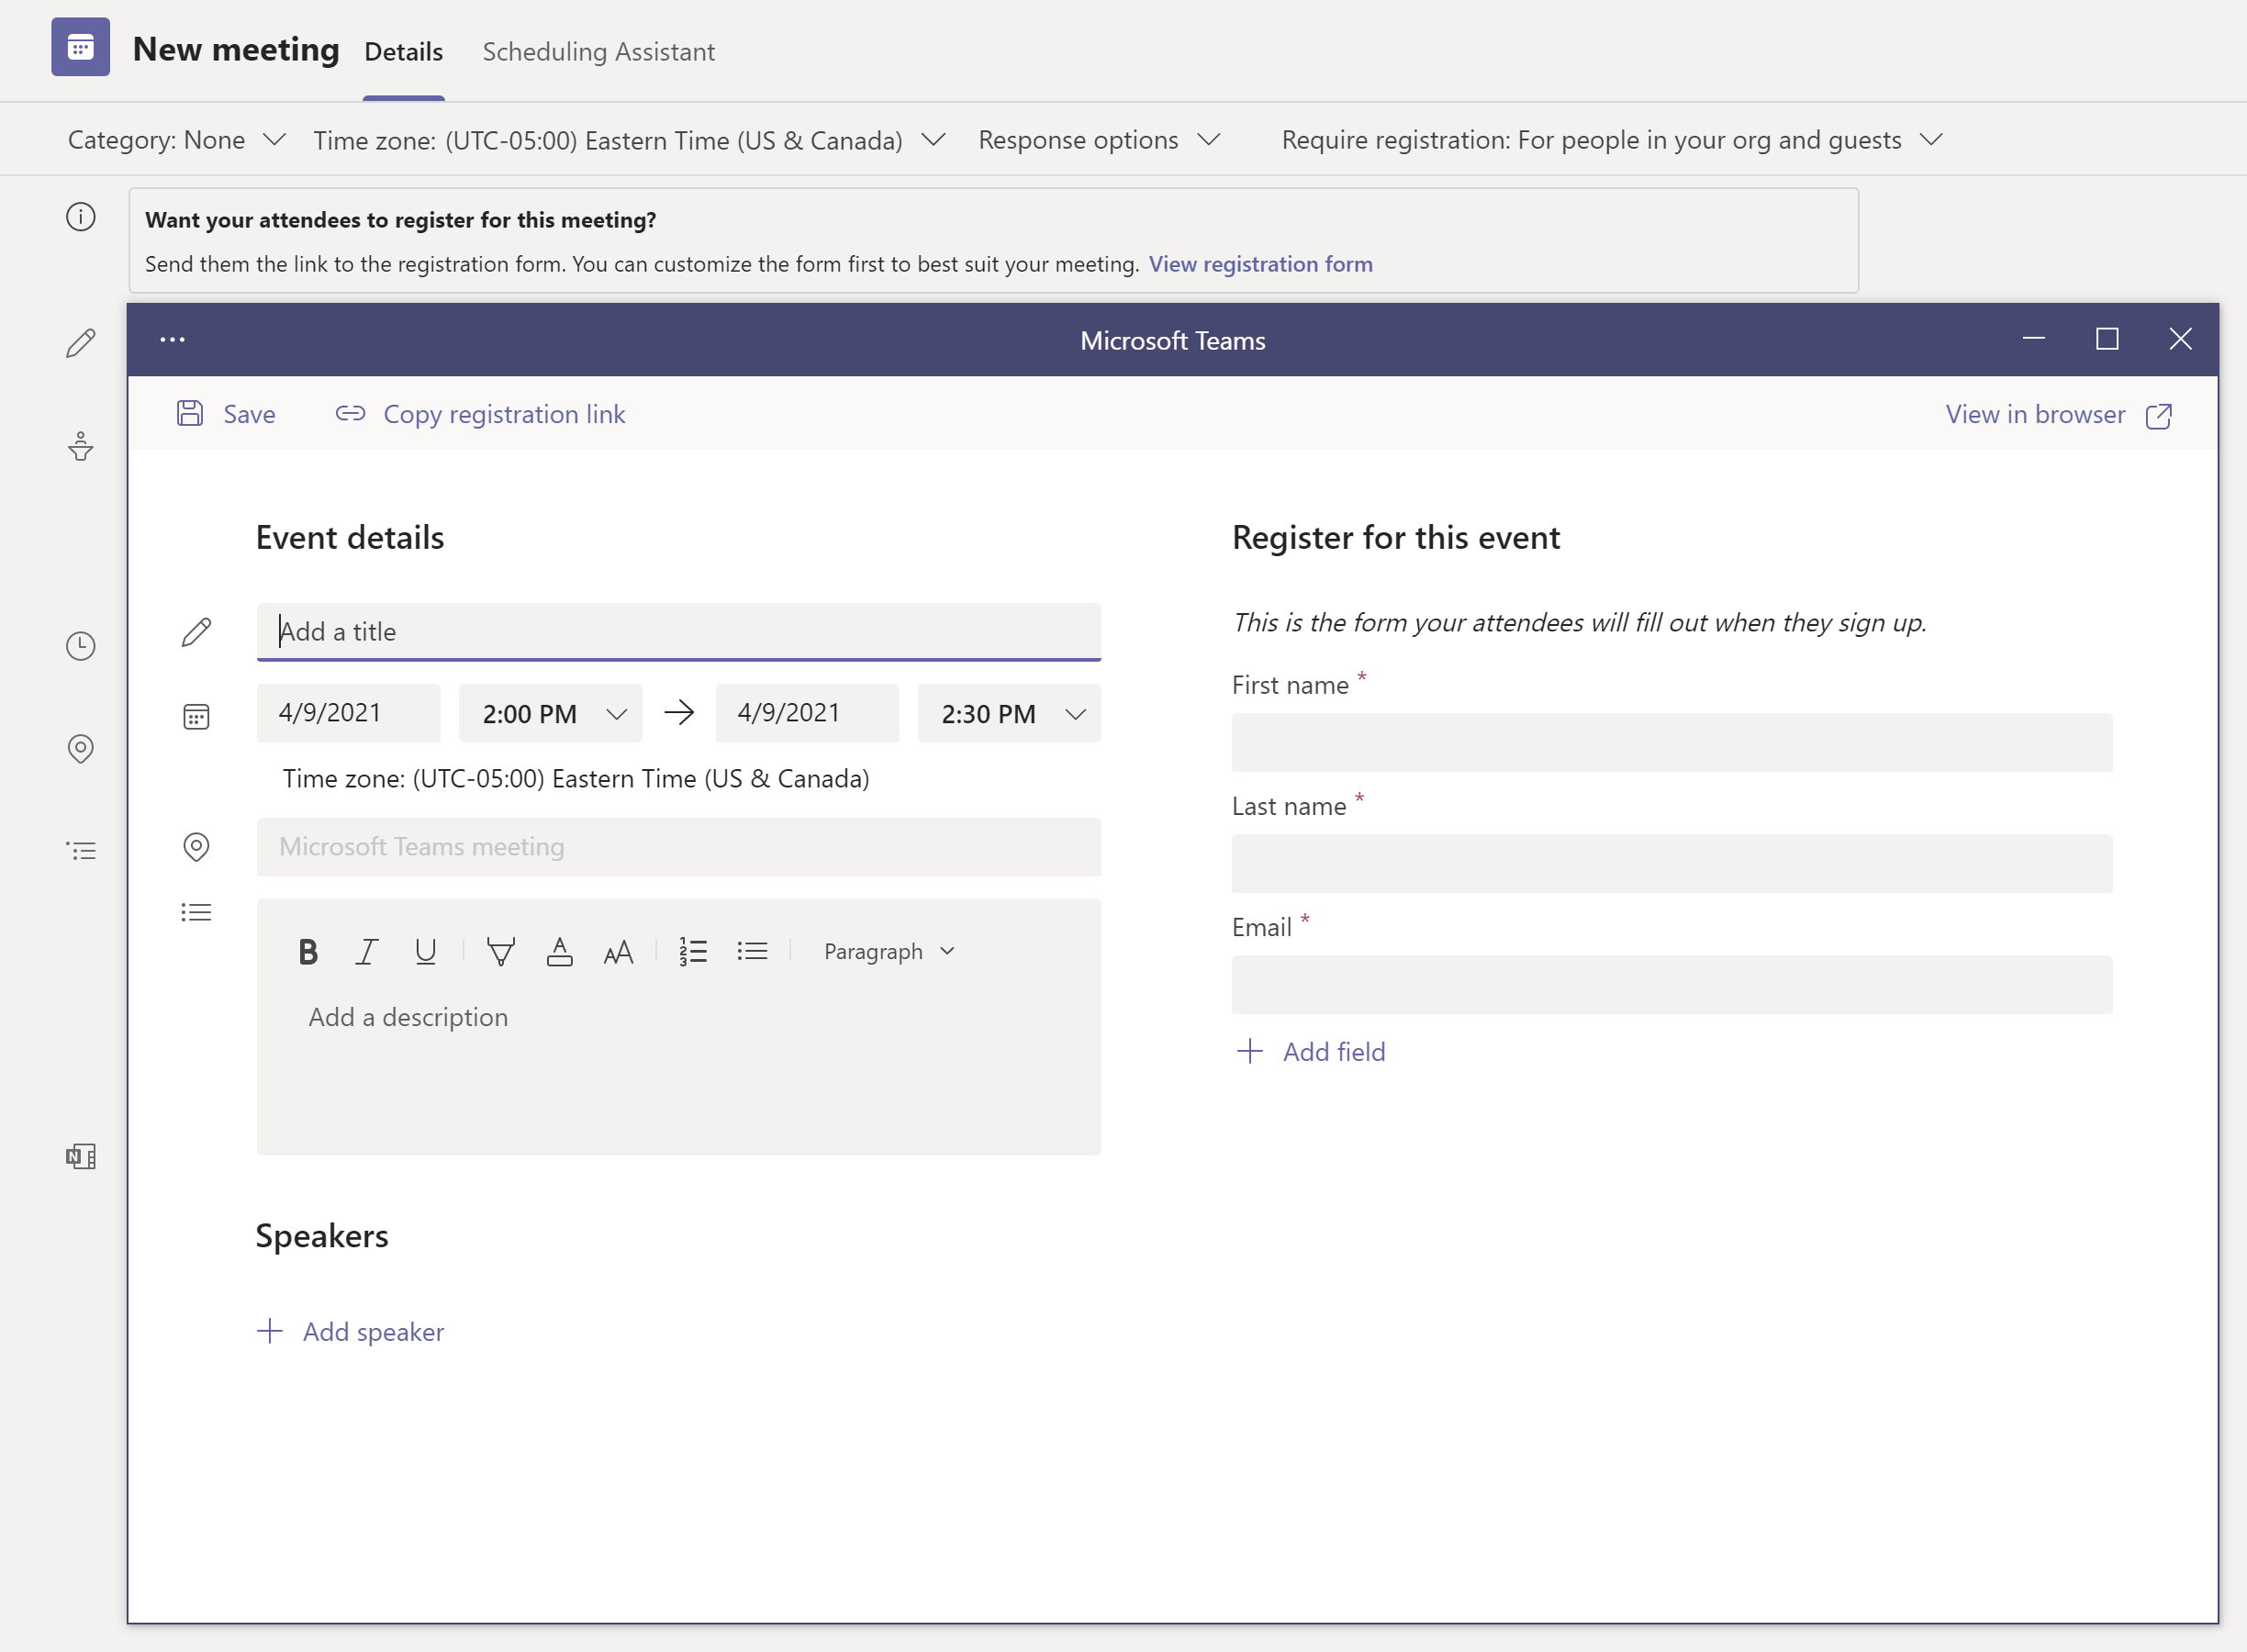Click the list icon in the left sidebar
Screen dimensions: 2247x1652
(81, 851)
